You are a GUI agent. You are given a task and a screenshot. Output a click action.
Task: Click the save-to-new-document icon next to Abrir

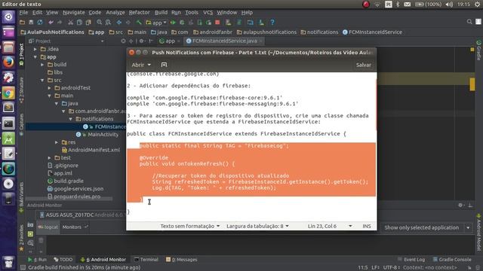tap(164, 65)
